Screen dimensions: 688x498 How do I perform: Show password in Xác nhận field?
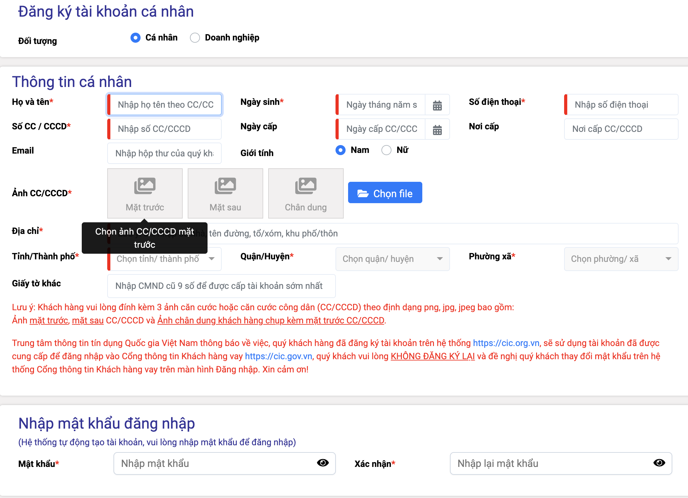659,463
